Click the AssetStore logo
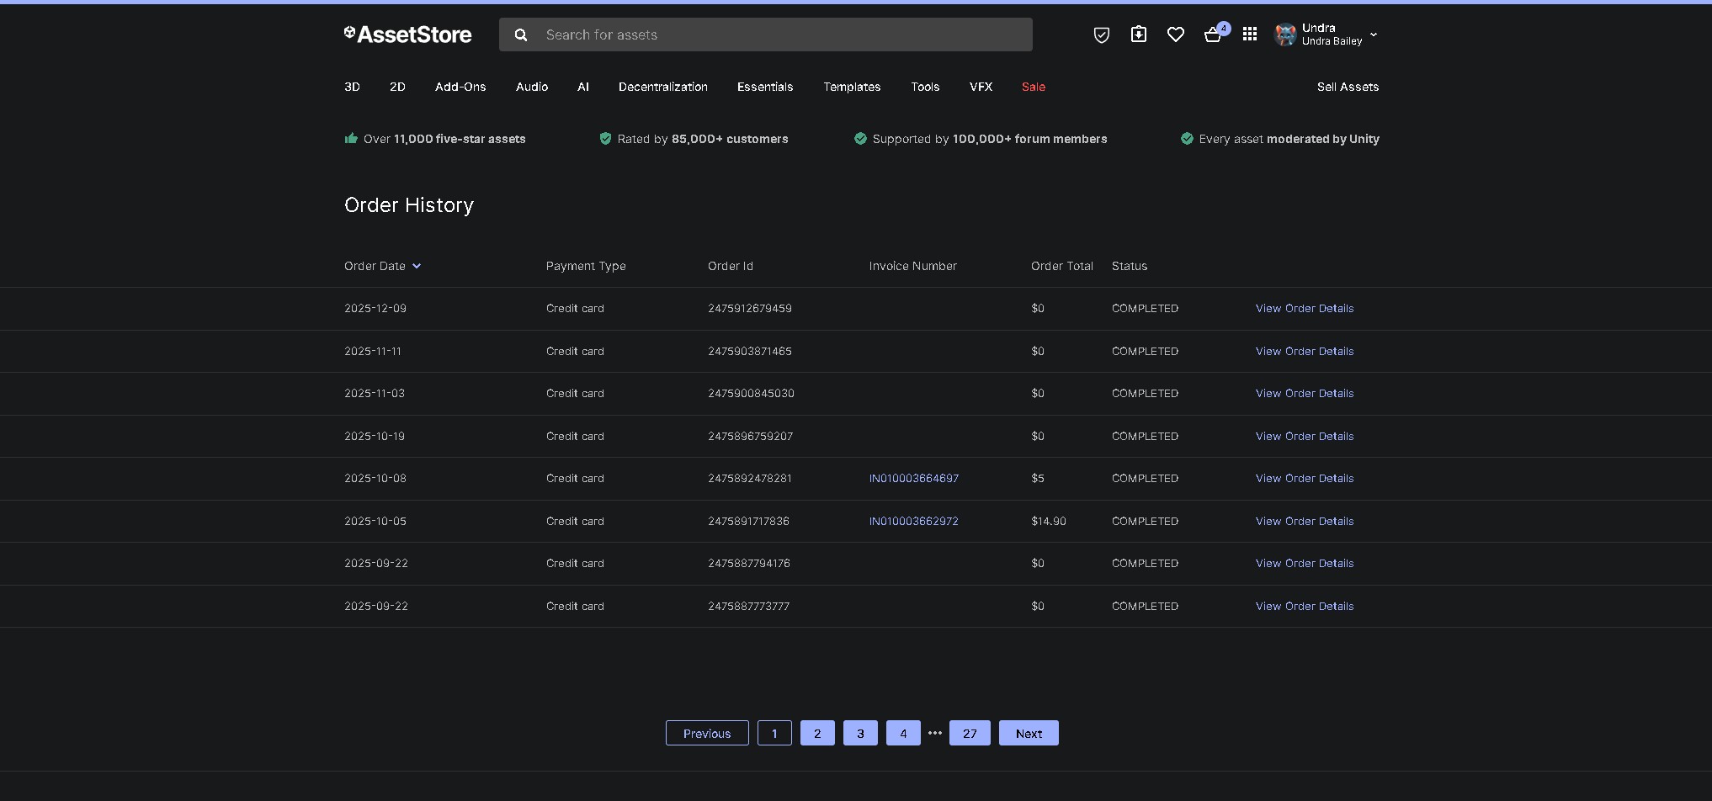This screenshot has height=801, width=1712. click(x=407, y=34)
